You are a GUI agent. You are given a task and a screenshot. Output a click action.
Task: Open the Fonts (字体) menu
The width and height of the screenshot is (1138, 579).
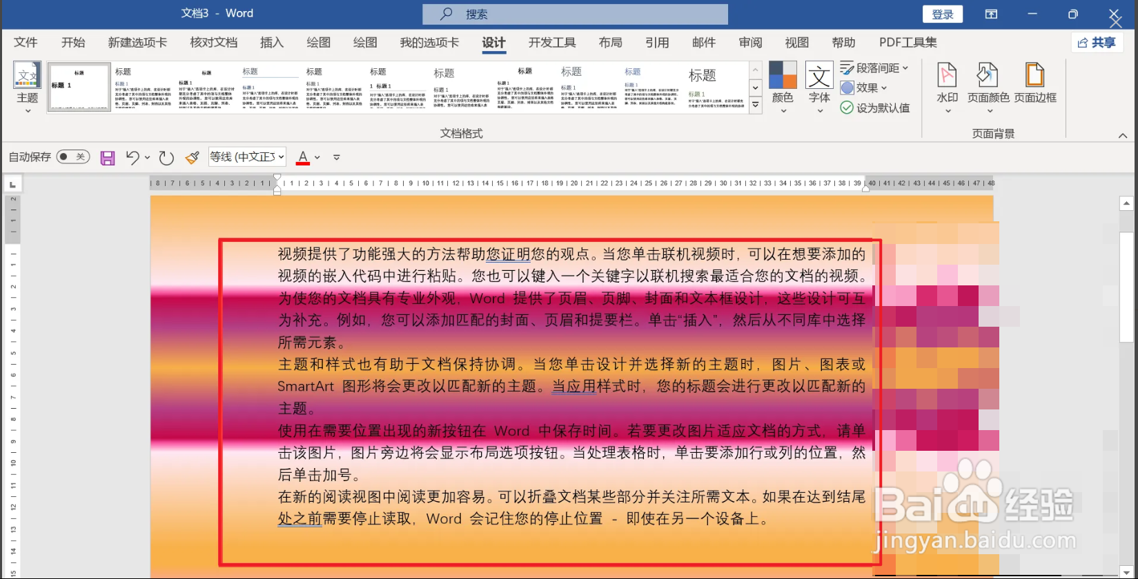pos(819,88)
